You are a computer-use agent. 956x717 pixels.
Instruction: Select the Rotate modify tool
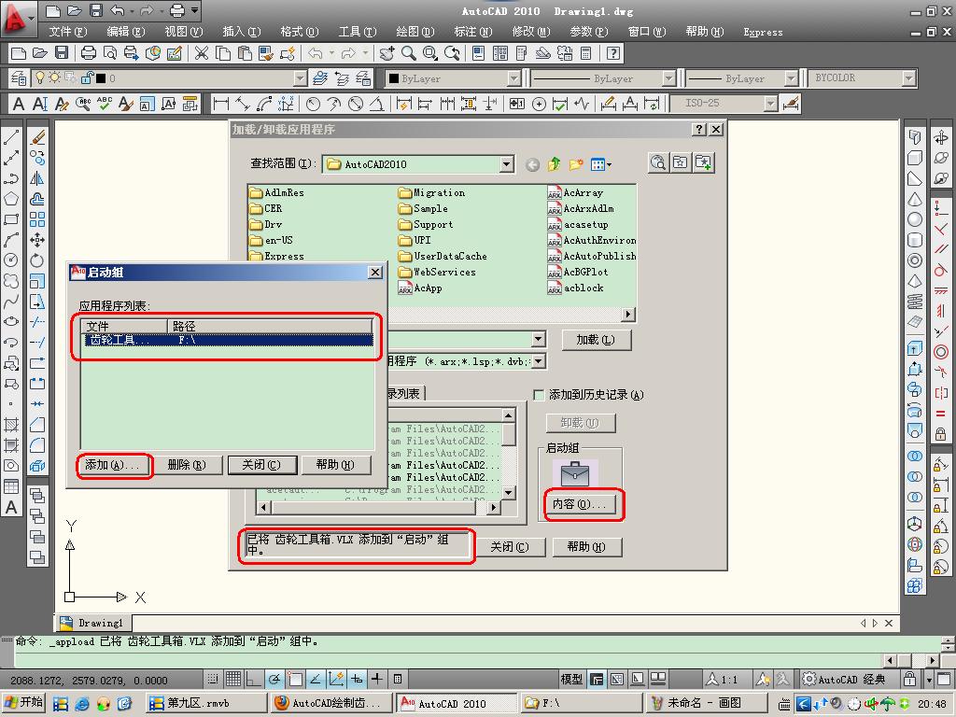coord(37,260)
